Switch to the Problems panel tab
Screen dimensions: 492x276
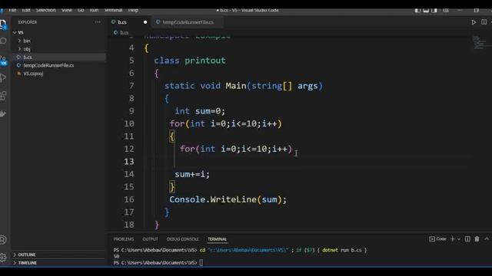pos(124,239)
